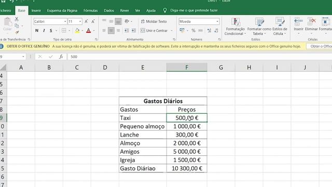The image size is (332, 187).
Task: Toggle underline S formatting
Action: (x=51, y=31)
